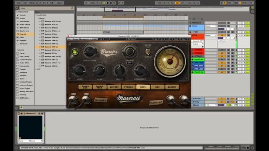Viewport: 269px width, 151px height.
Task: Click the transport Play button
Action: coord(104,3)
